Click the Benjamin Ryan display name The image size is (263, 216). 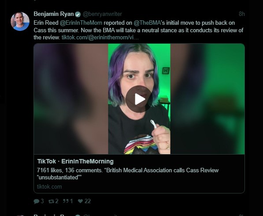tap(54, 14)
